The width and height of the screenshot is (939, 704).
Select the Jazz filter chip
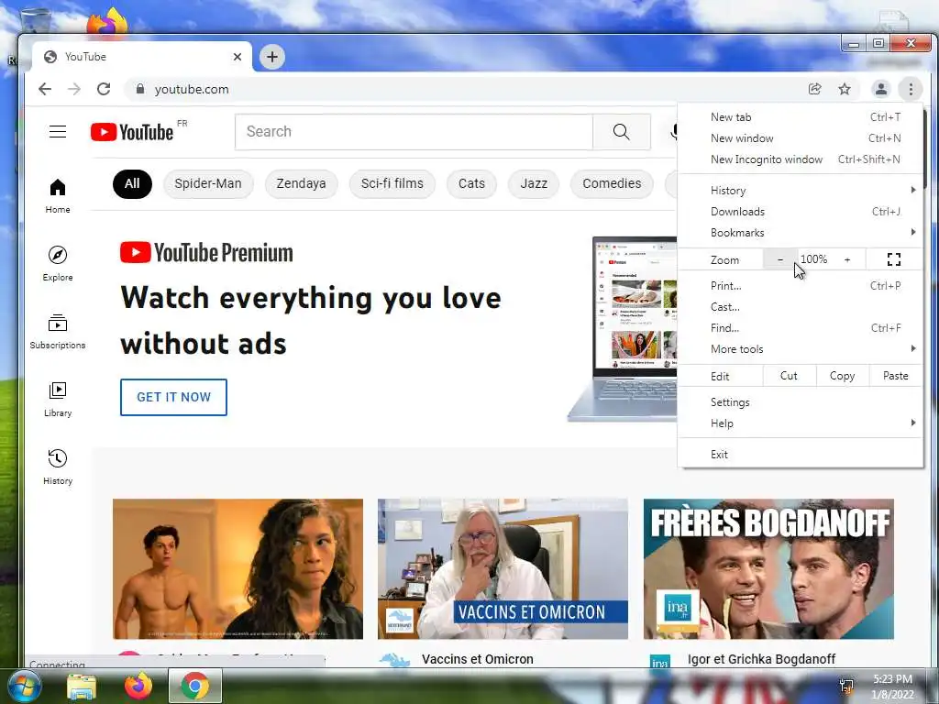point(534,183)
